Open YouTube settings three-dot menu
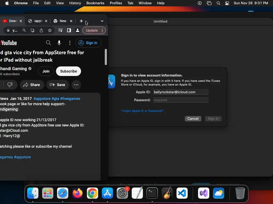This screenshot has width=273, height=204. 70,43
